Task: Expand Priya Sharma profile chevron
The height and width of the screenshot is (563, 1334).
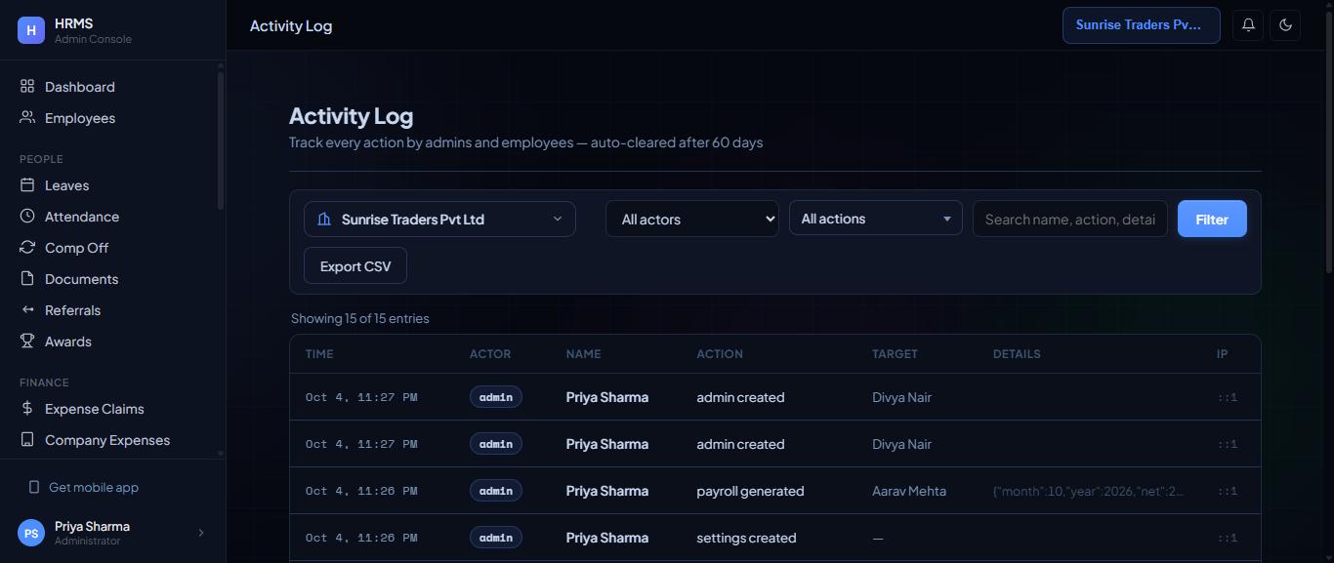Action: point(201,533)
